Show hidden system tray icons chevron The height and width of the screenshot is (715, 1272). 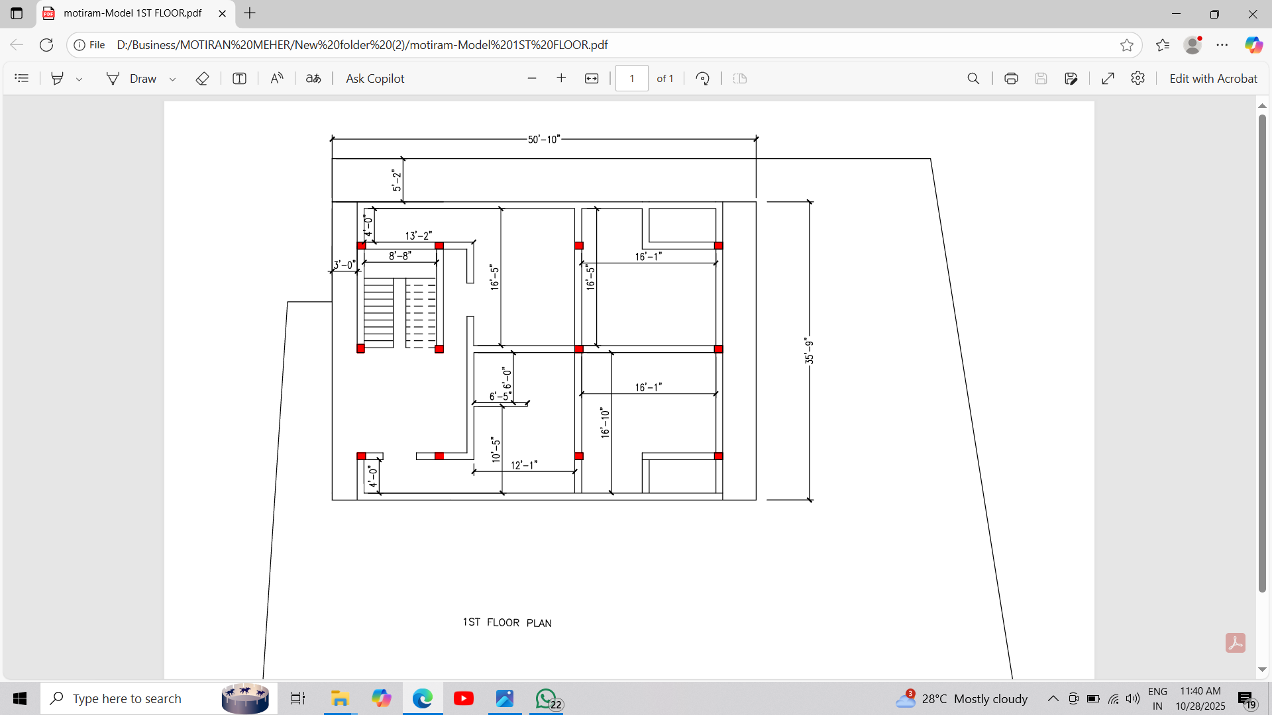click(1053, 699)
